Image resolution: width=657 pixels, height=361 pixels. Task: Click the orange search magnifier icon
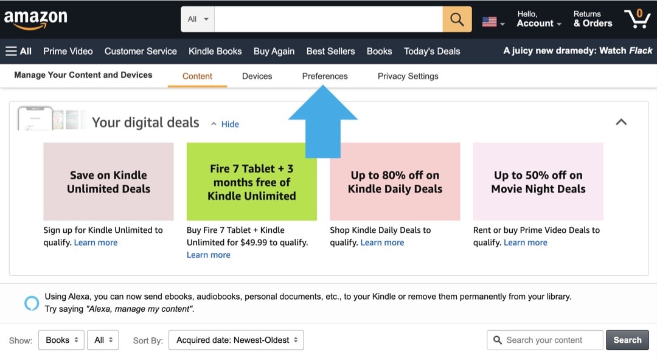(457, 19)
